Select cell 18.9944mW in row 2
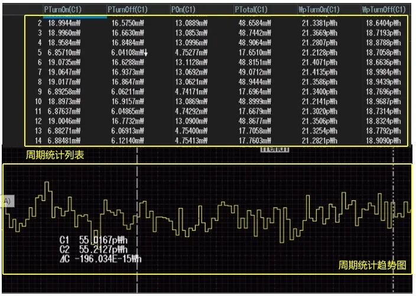Screen dimensions: 416x296 point(64,24)
